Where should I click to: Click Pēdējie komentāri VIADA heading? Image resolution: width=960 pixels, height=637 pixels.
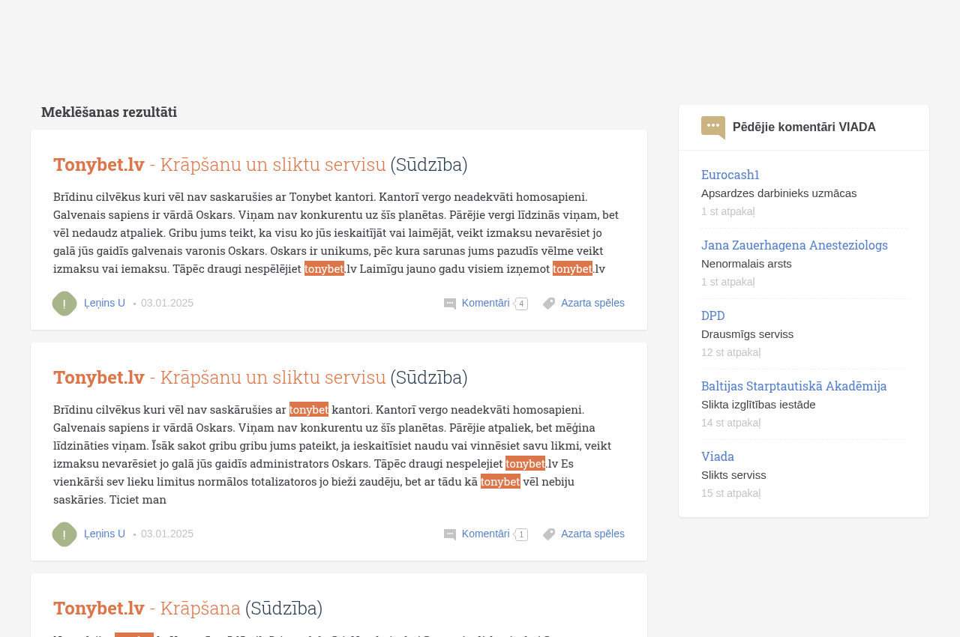tap(804, 127)
